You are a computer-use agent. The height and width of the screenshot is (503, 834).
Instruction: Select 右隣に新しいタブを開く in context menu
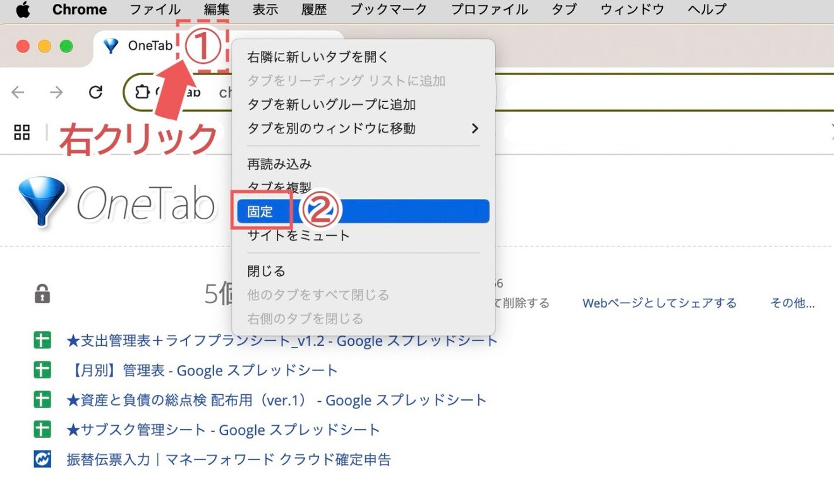363,57
